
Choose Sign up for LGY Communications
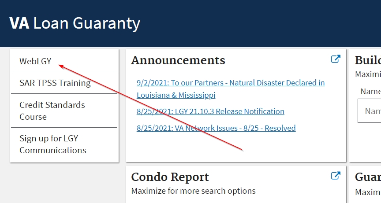click(53, 144)
